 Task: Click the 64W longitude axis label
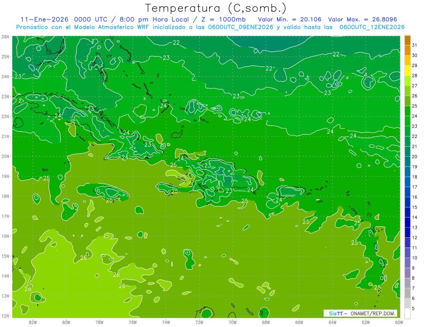[332, 322]
